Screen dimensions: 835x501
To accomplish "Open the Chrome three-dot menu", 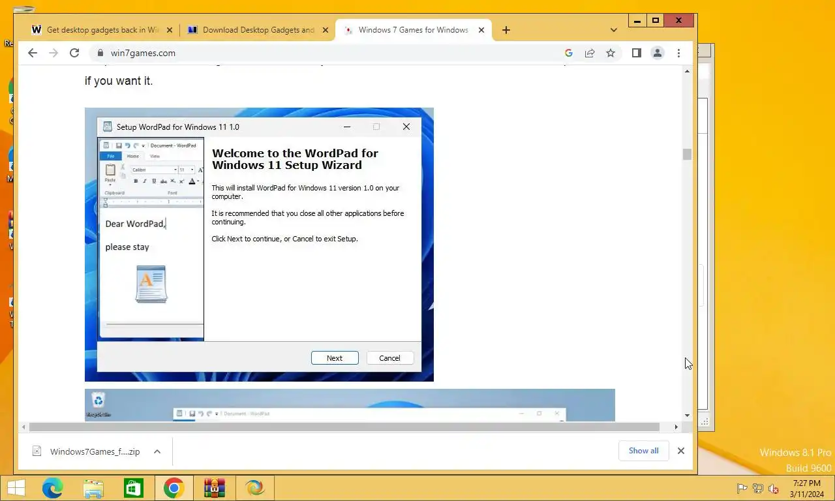I will pos(678,53).
